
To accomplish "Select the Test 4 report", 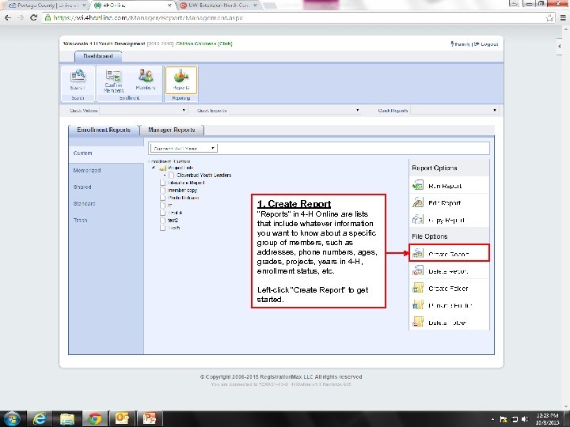I will coord(175,213).
